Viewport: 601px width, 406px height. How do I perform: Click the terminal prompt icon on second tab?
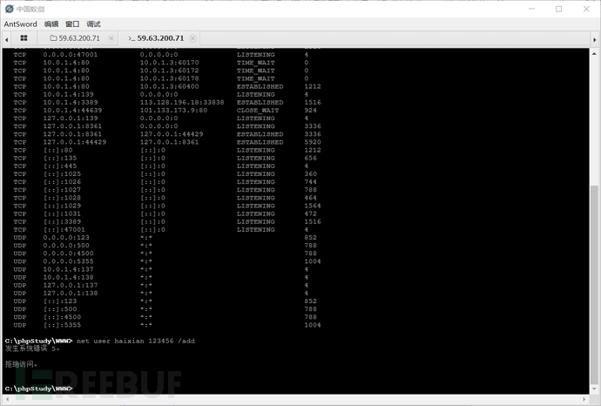132,38
